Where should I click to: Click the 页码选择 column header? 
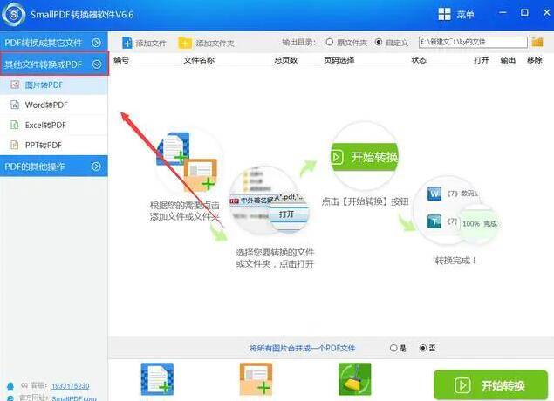point(339,60)
